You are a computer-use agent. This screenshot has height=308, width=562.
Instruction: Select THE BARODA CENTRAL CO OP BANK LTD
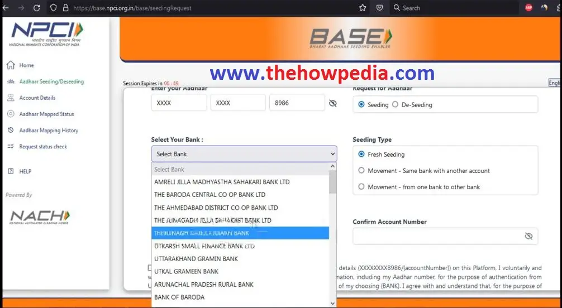[x=240, y=195]
